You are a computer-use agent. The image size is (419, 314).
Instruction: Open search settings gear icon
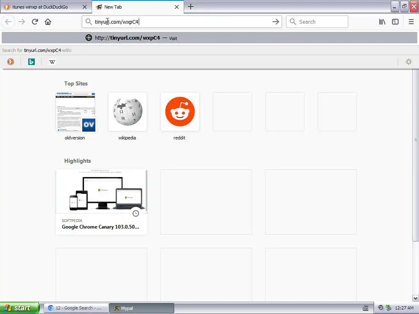pos(409,62)
